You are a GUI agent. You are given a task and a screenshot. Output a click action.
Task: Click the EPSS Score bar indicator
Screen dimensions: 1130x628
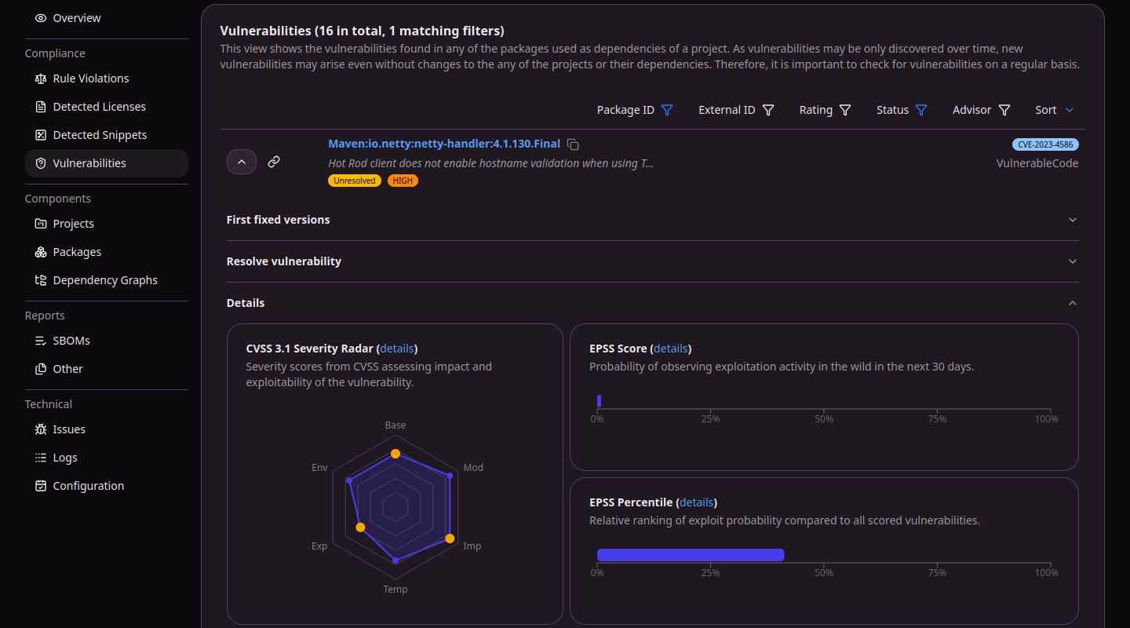click(x=599, y=401)
